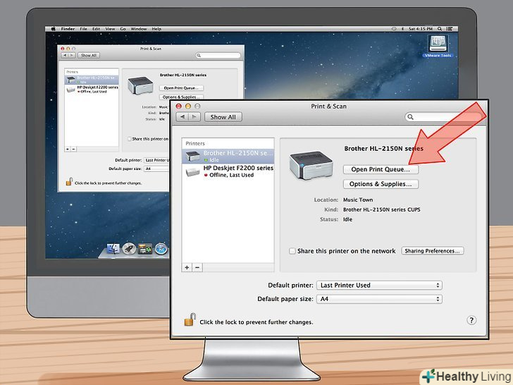Click the Open Print Queue button
The height and width of the screenshot is (385, 513).
tap(381, 170)
